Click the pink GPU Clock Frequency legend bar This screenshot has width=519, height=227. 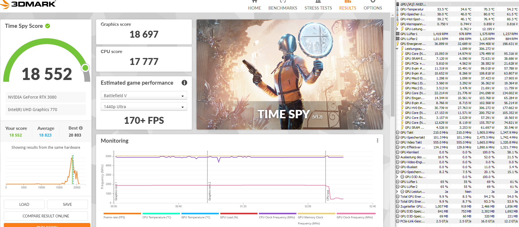click(x=356, y=213)
